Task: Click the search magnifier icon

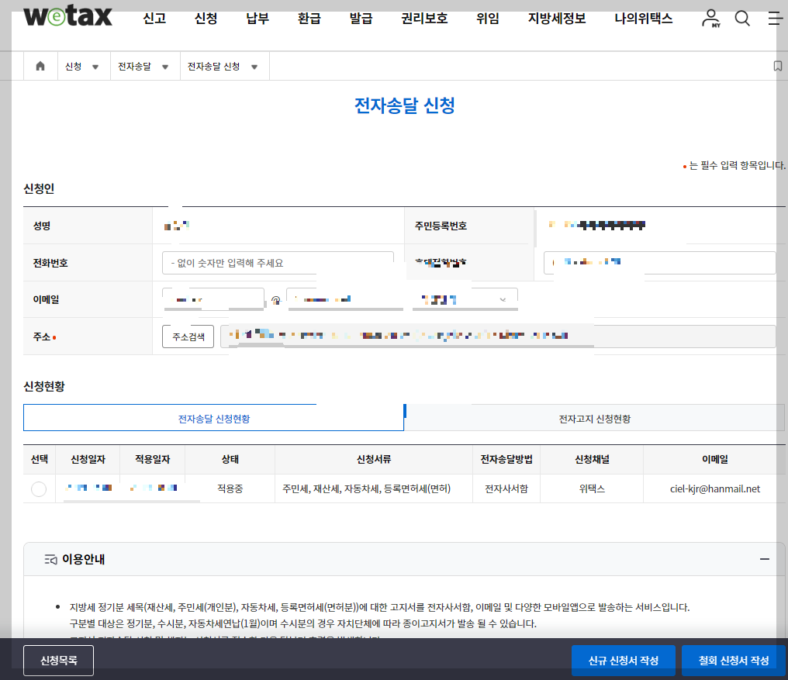Action: (x=742, y=19)
